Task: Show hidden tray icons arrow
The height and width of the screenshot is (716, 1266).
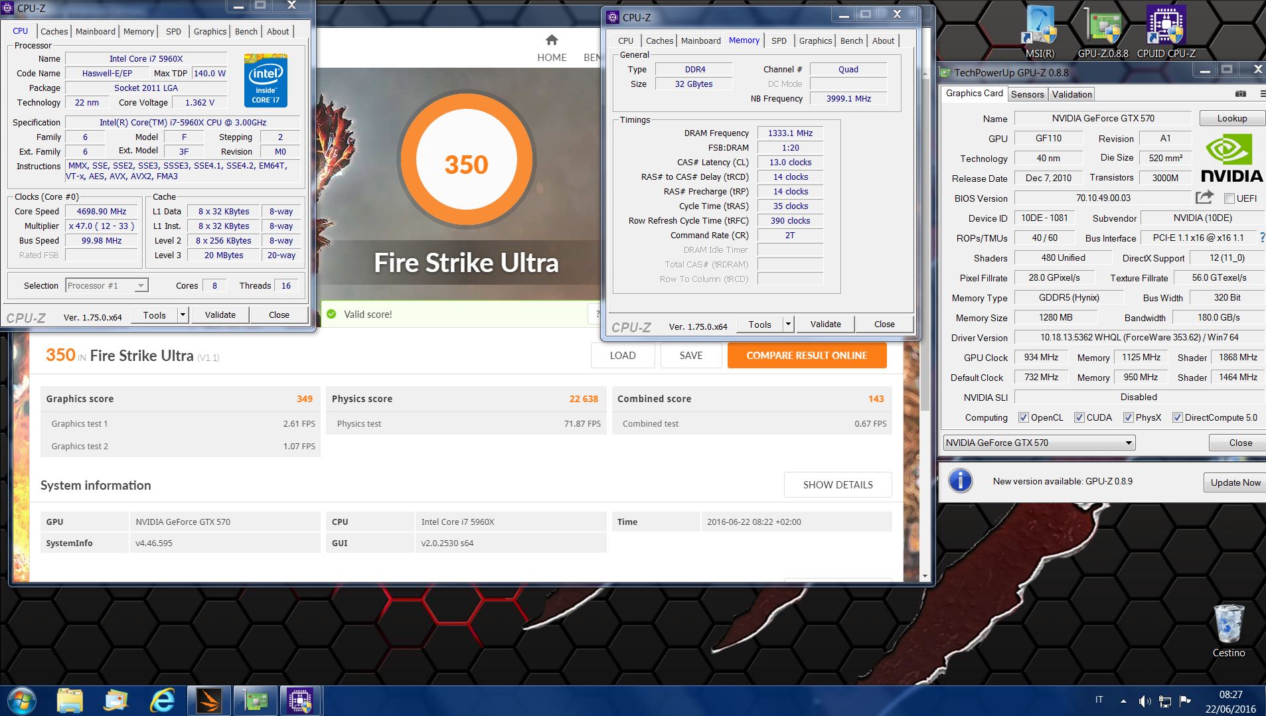Action: tap(1123, 701)
